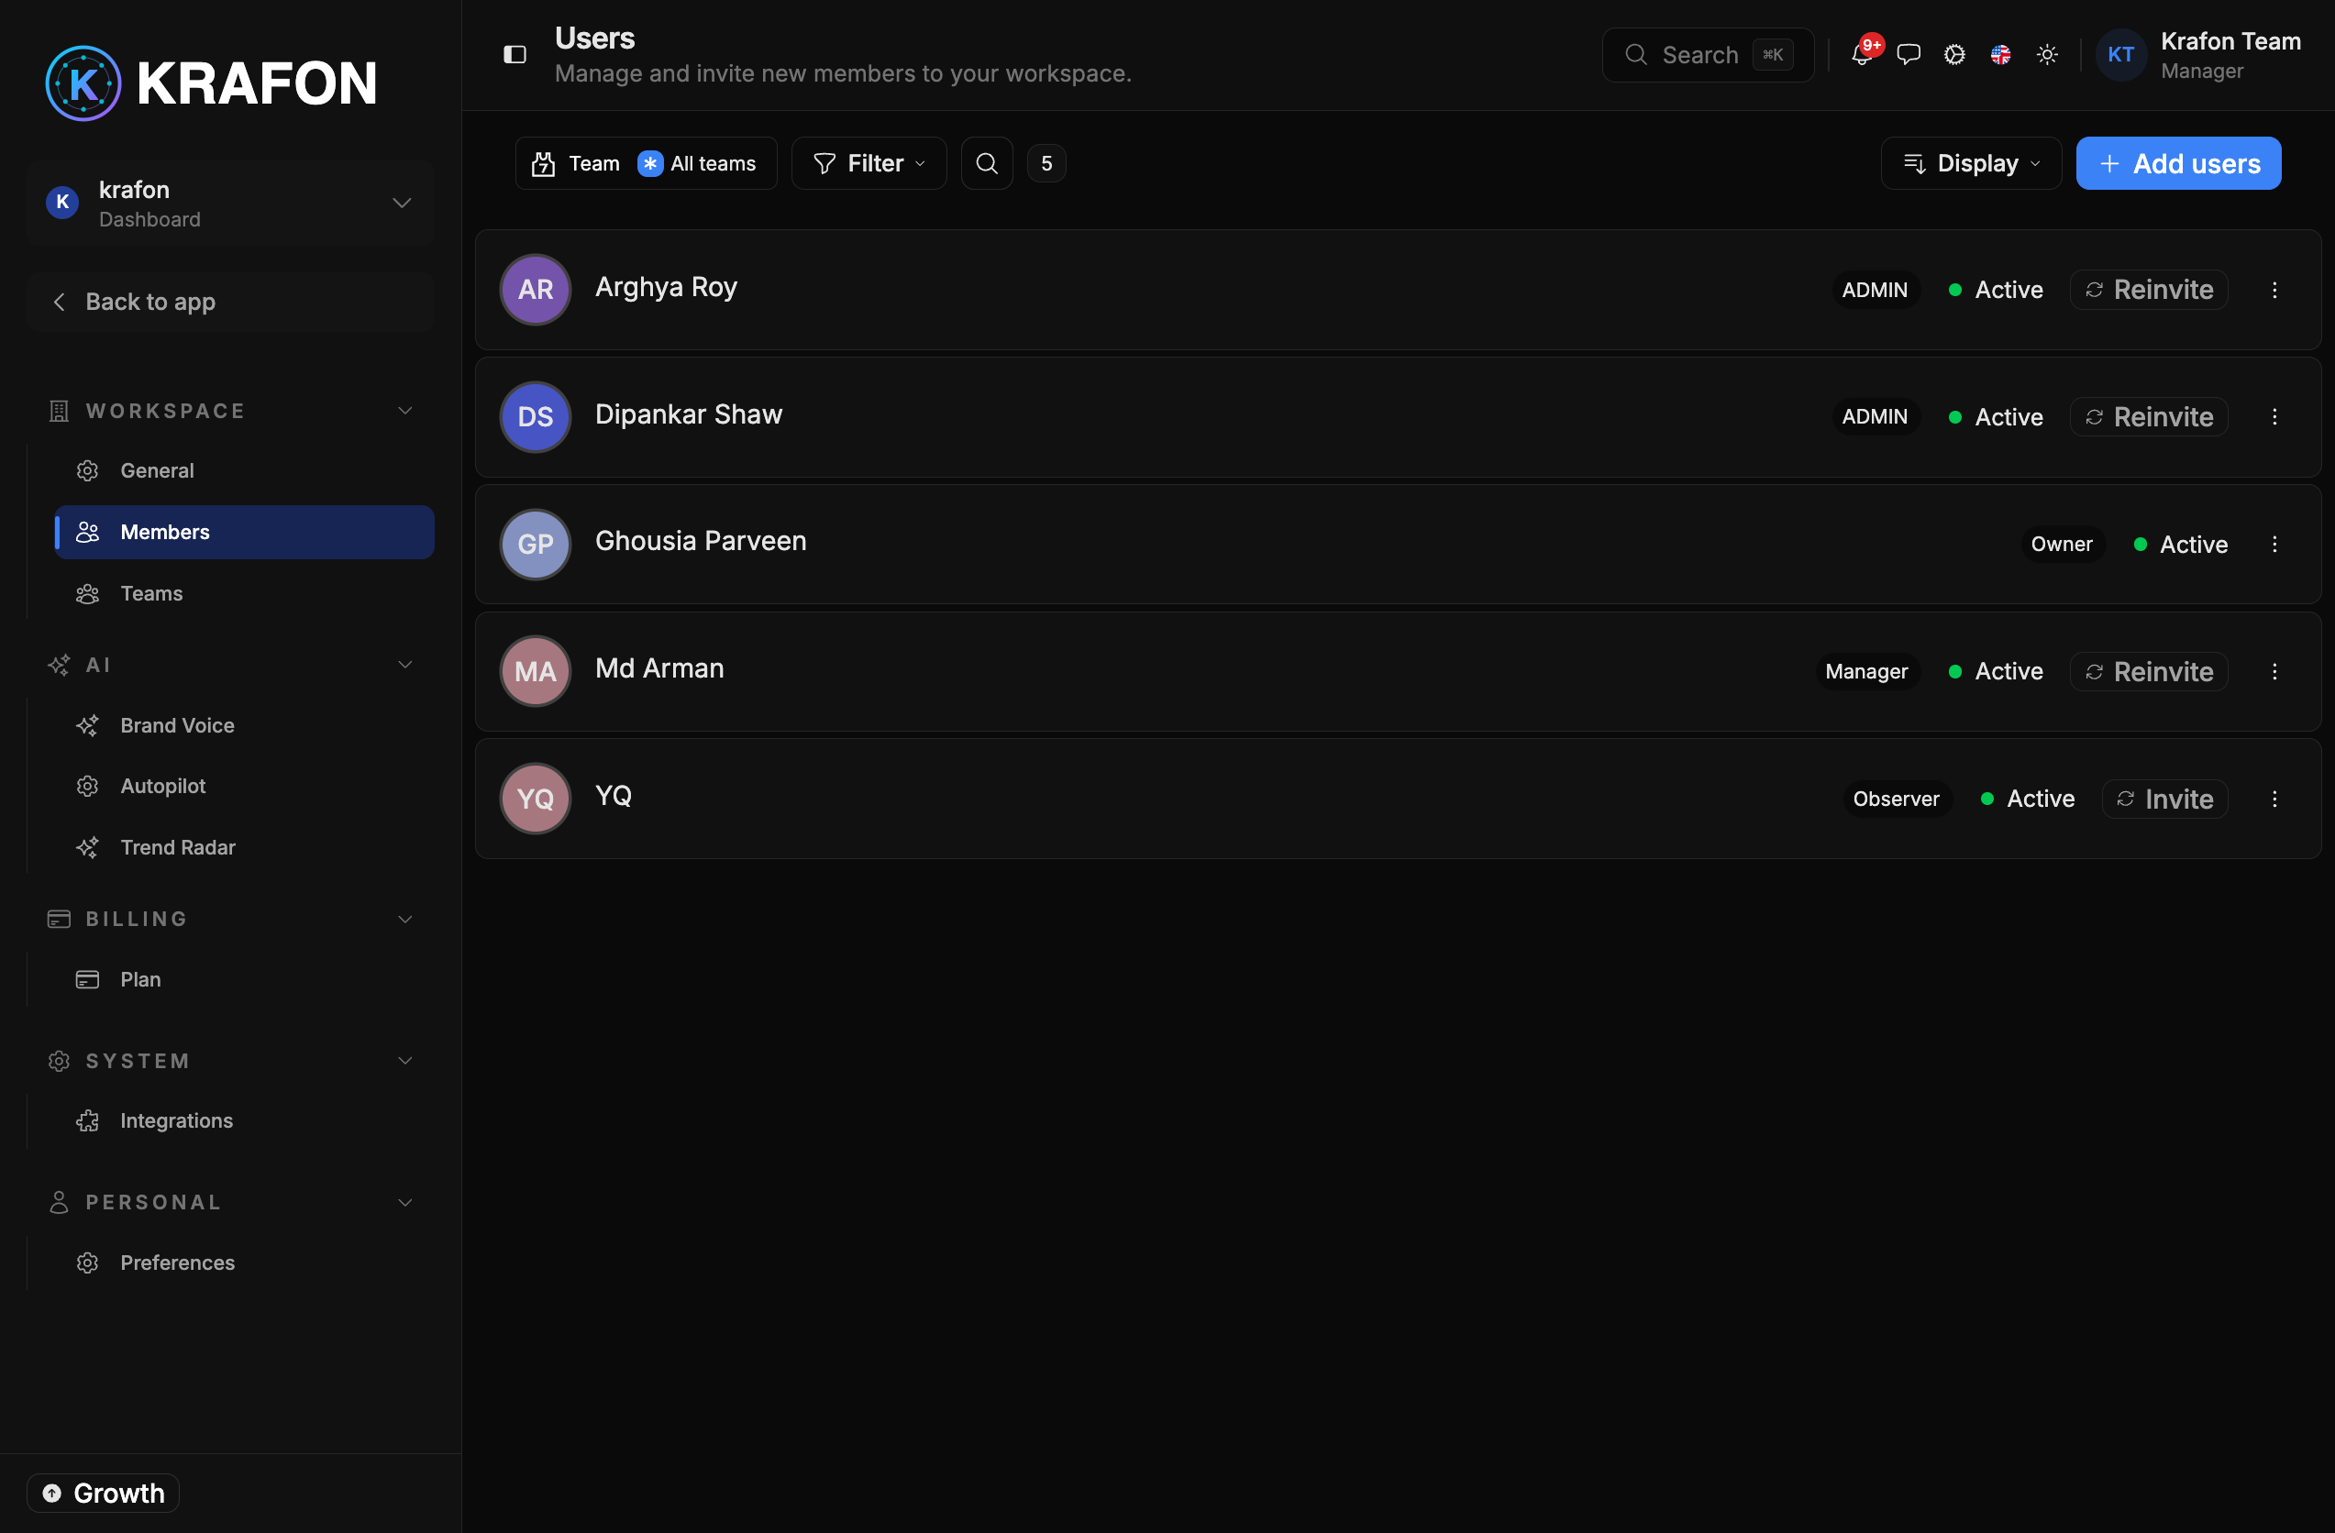Click the name Ghousia Parveen
The width and height of the screenshot is (2335, 1533).
pos(701,541)
